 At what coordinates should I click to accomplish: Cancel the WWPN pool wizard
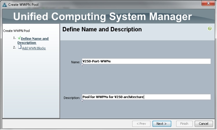click(x=204, y=124)
